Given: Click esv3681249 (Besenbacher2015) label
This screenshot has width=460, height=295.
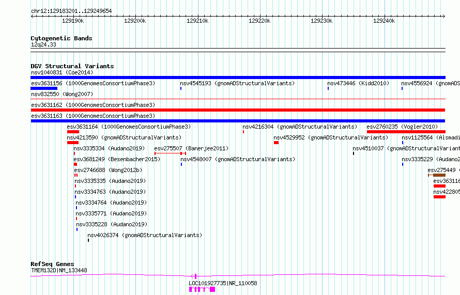Looking at the screenshot, I should tap(117, 159).
